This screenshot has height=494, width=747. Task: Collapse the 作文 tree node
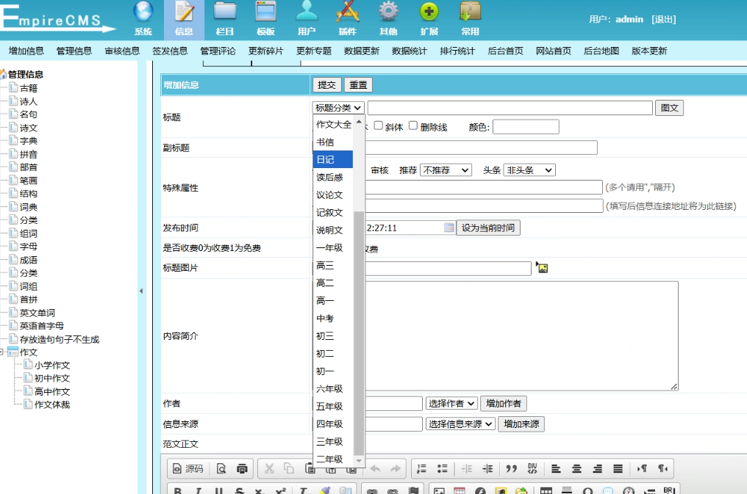click(x=2, y=352)
